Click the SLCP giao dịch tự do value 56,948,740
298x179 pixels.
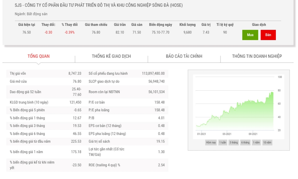[x=157, y=82]
